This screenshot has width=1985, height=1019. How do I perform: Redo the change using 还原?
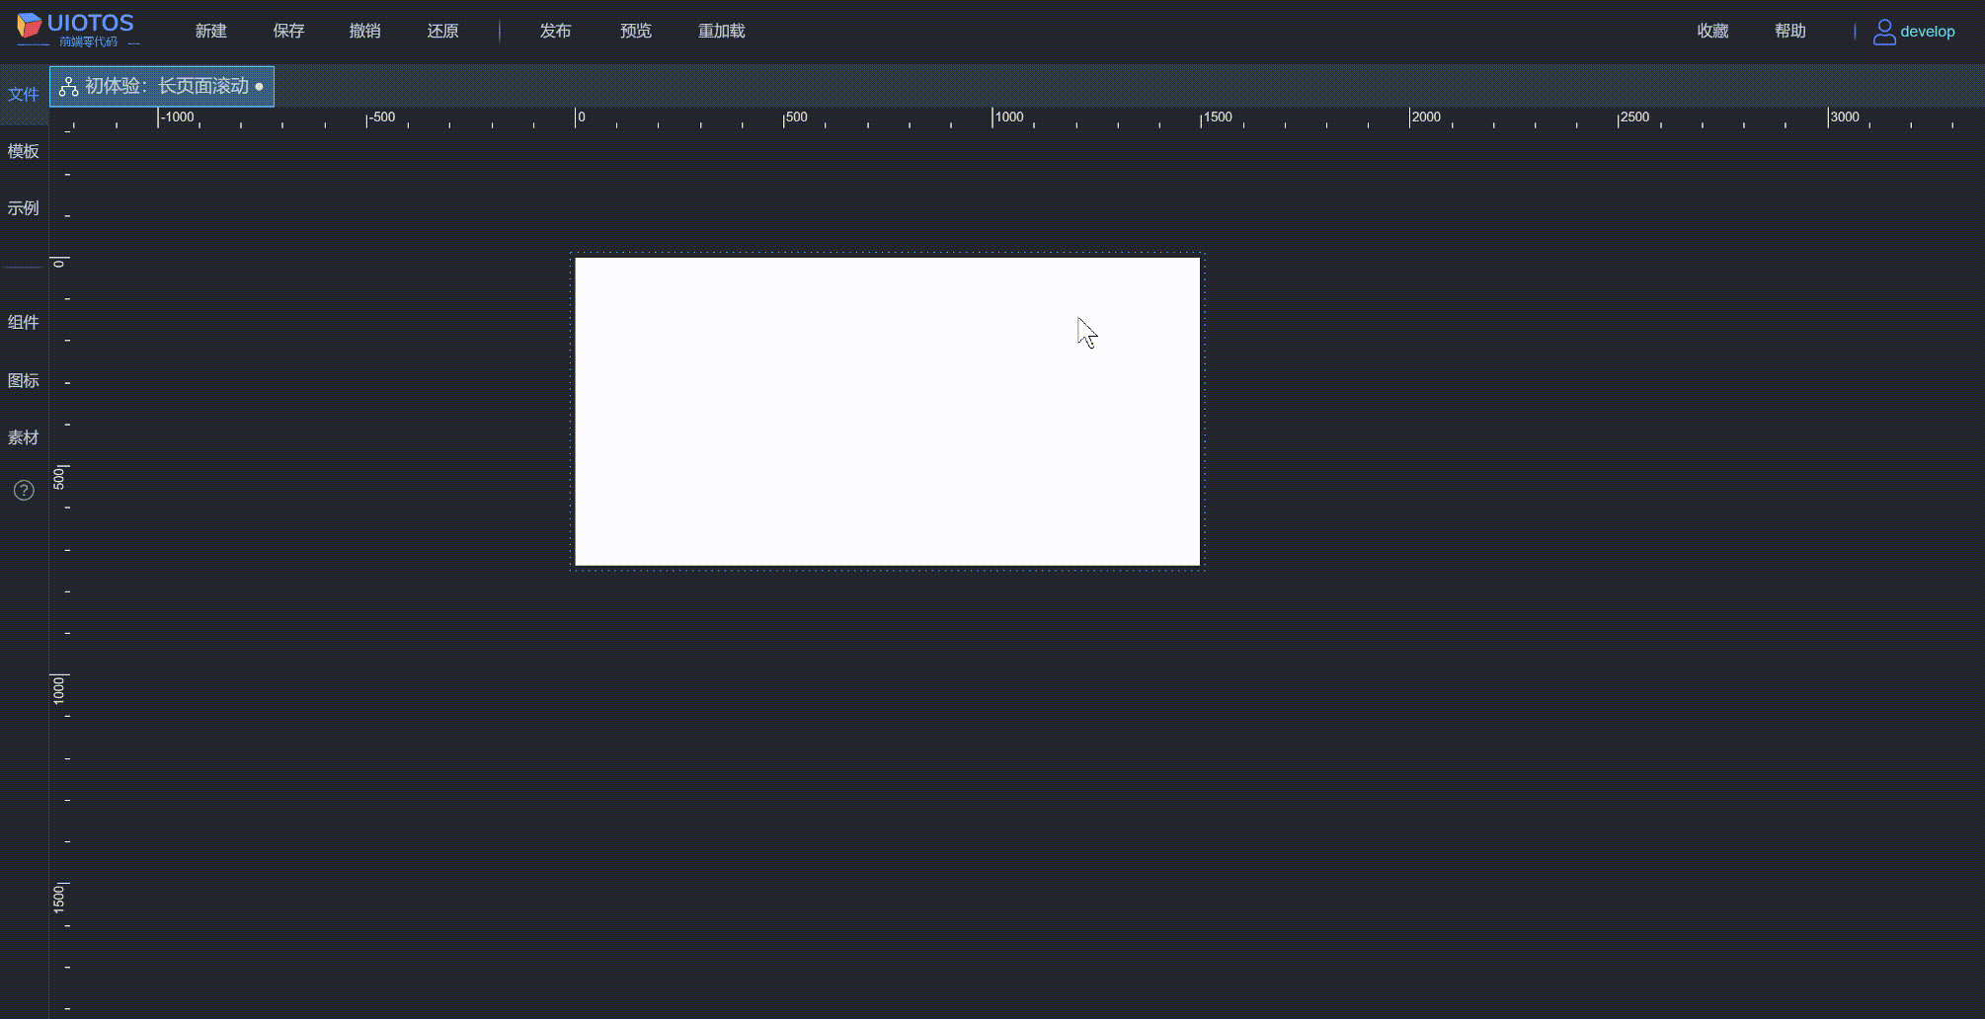442,31
